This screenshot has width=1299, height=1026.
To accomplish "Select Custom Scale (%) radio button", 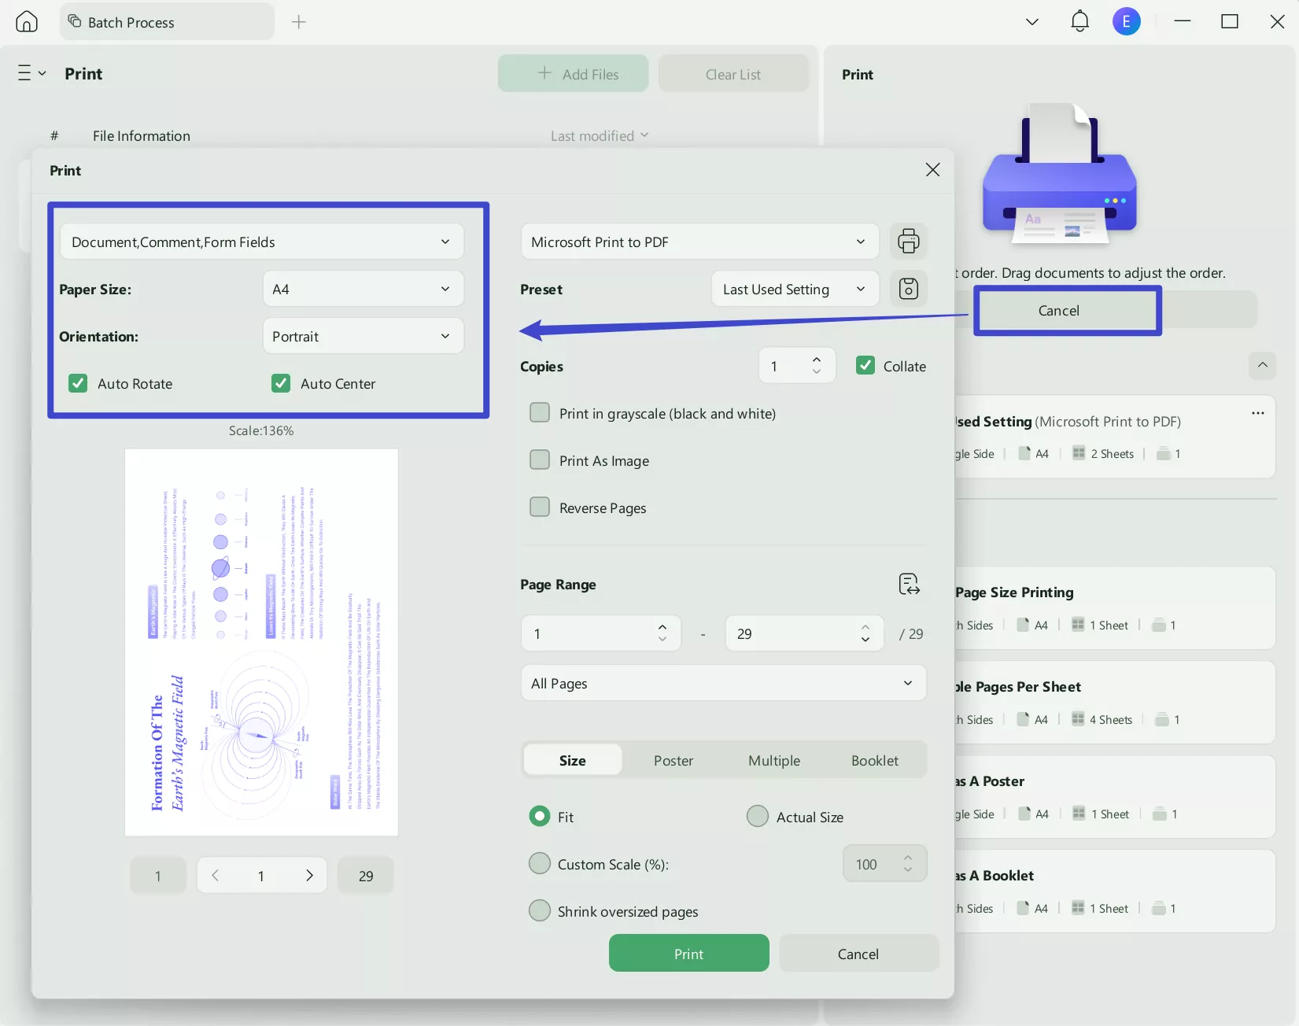I will click(x=540, y=864).
